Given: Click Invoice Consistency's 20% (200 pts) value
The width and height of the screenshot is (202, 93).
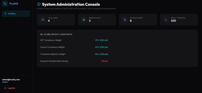Looking at the screenshot, I should [x=102, y=47].
